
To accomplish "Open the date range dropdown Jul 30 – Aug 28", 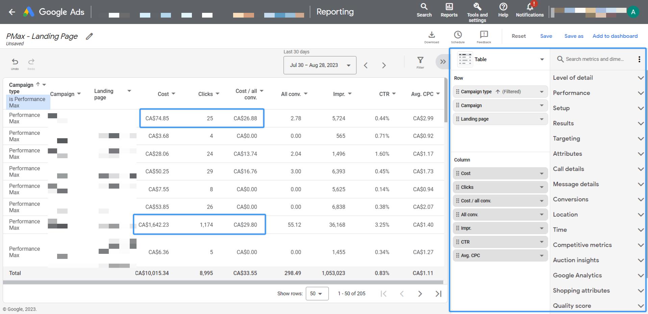I will tap(320, 65).
